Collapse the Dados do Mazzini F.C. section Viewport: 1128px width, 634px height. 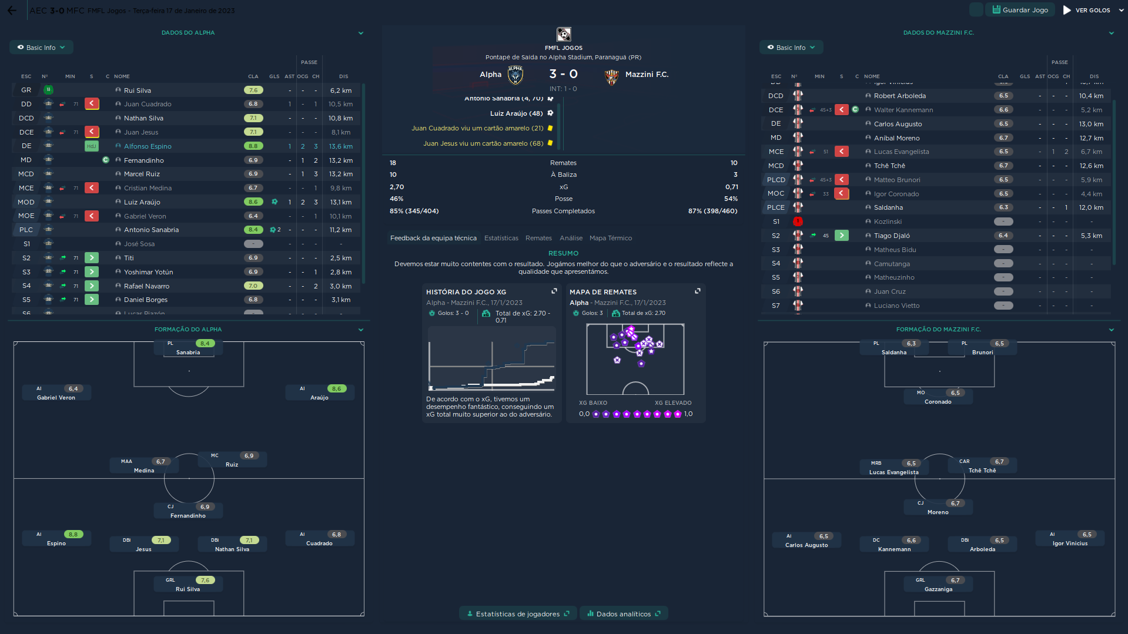[x=1111, y=33]
